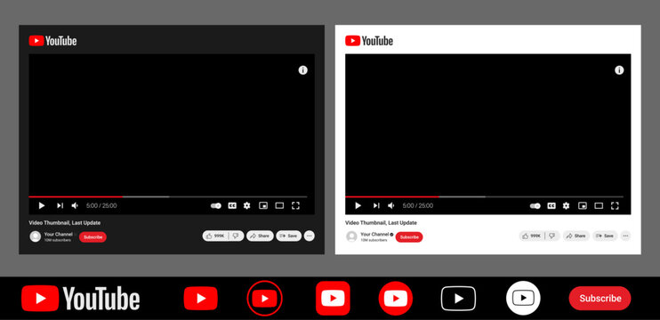Click the red rounded-square YouTube icon
The image size is (660, 320).
[333, 298]
